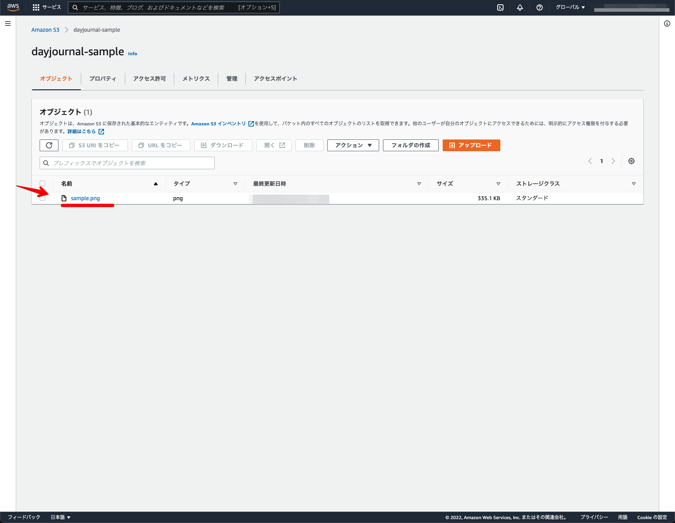The height and width of the screenshot is (523, 675).
Task: Open the グローバル region dropdown
Action: [x=570, y=7]
